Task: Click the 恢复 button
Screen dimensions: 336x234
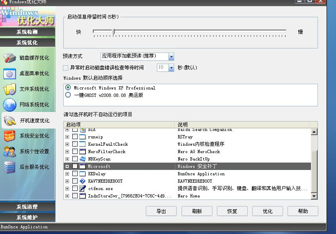Action: click(232, 211)
